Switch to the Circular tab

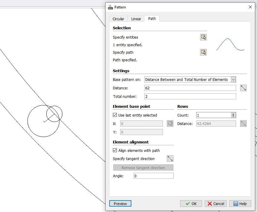pos(118,19)
